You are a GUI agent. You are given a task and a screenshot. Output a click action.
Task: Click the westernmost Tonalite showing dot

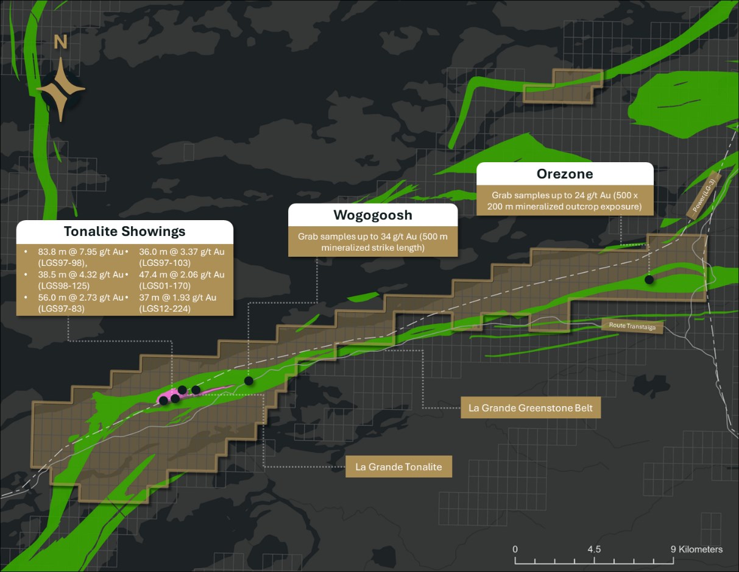click(163, 401)
